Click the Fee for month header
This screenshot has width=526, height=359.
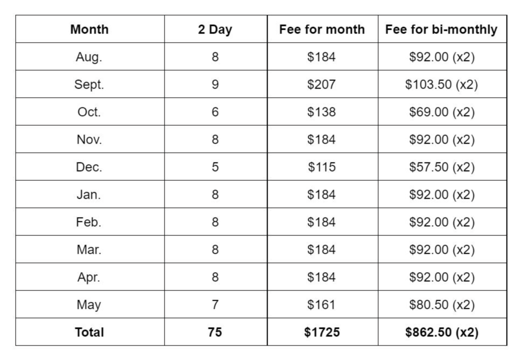(x=322, y=29)
